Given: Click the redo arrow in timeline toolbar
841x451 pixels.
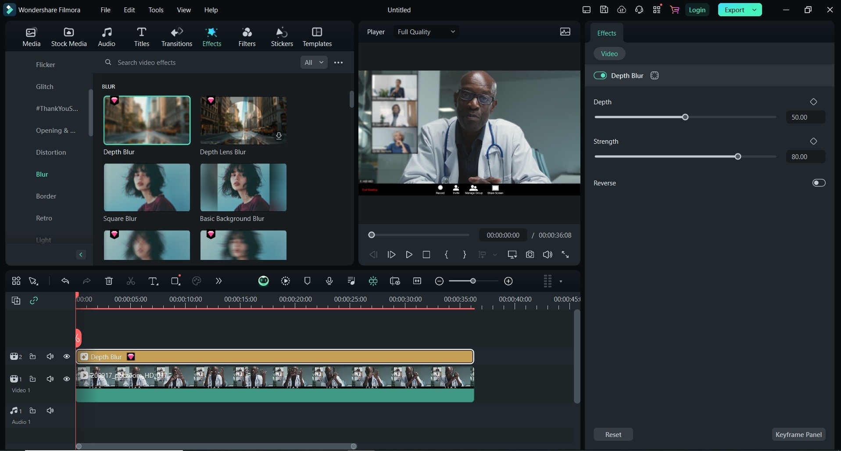Looking at the screenshot, I should [x=87, y=281].
